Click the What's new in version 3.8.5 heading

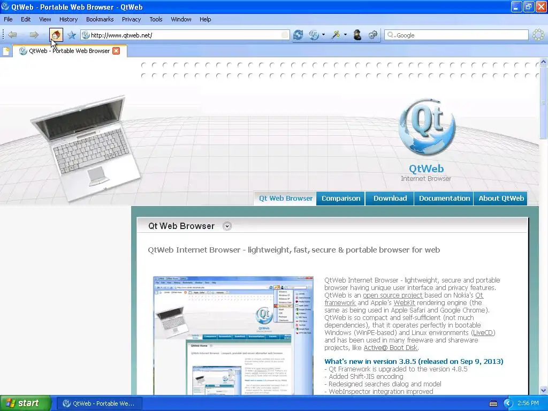[414, 361]
